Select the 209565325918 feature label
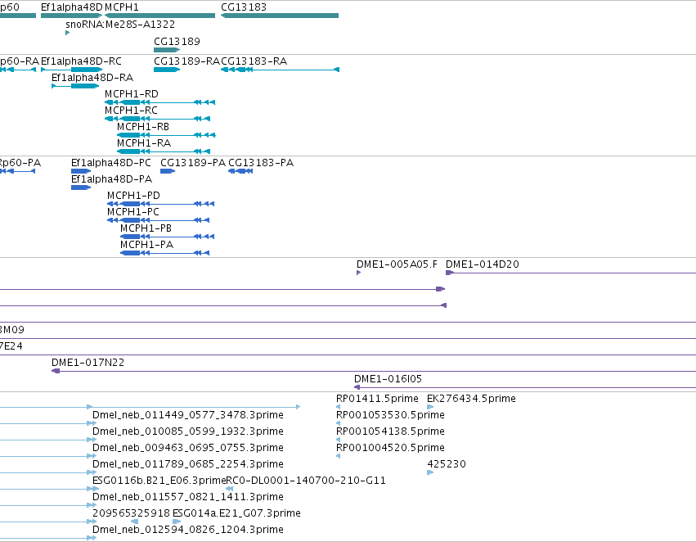696x542 pixels. click(x=131, y=514)
